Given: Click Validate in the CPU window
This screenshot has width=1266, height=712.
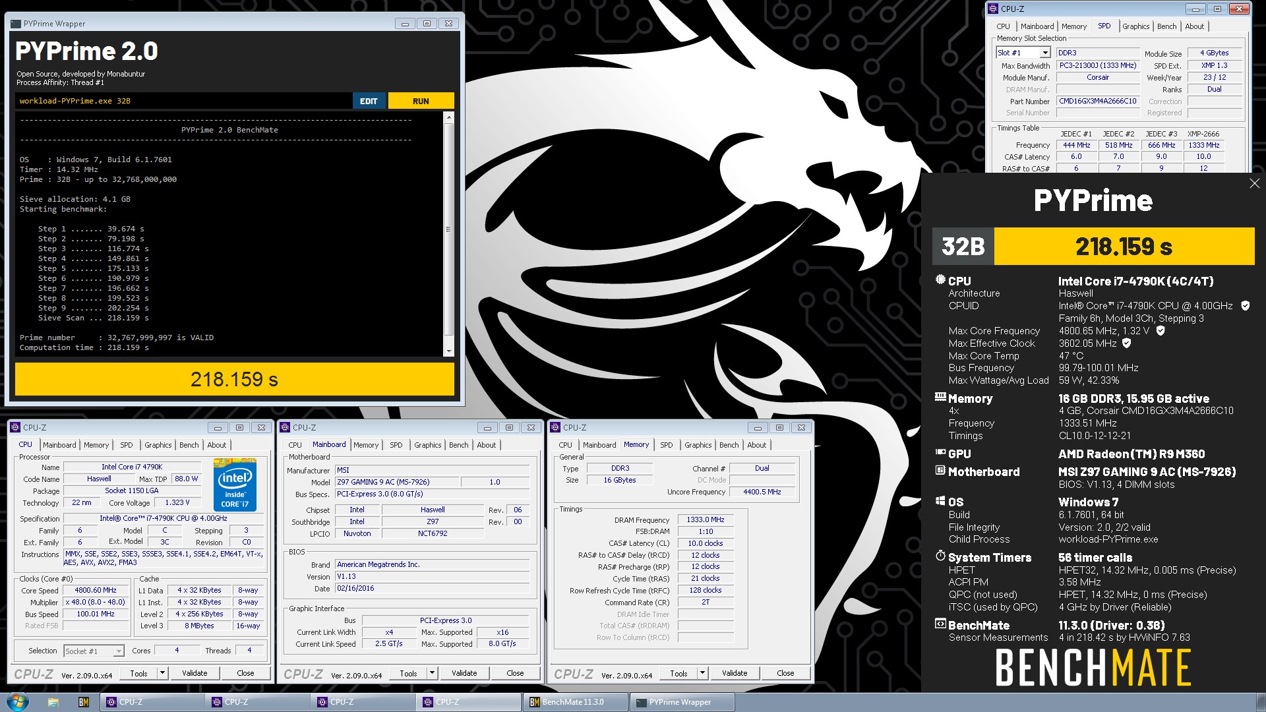Looking at the screenshot, I should point(195,673).
